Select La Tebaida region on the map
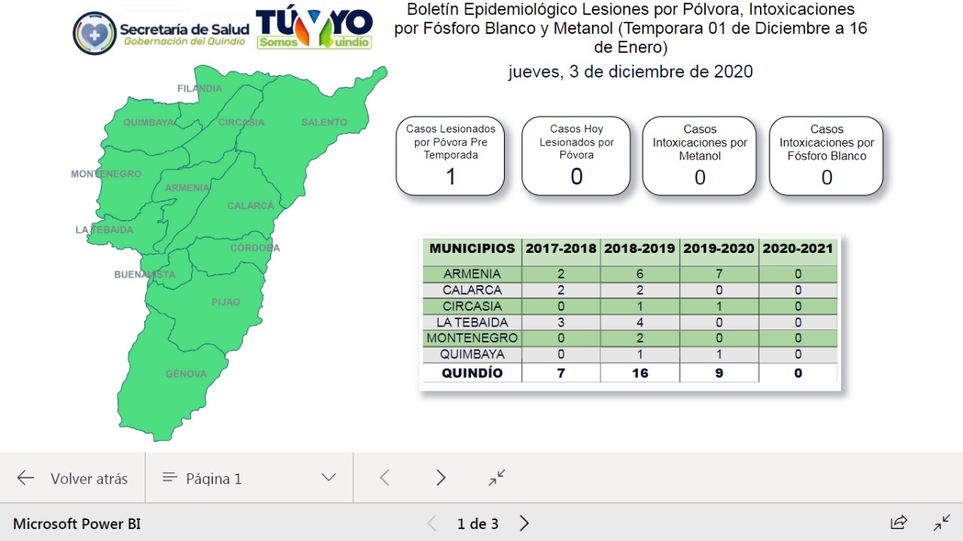Image resolution: width=963 pixels, height=541 pixels. (105, 229)
